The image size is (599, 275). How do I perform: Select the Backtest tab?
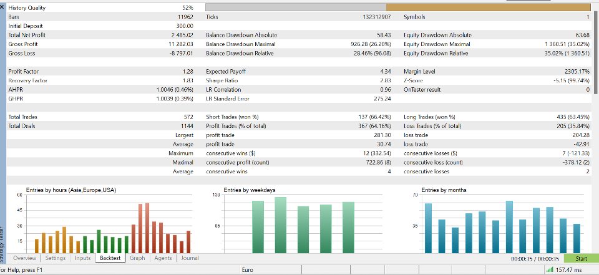tap(110, 258)
